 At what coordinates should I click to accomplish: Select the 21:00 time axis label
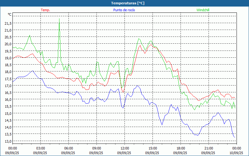pos(209,148)
